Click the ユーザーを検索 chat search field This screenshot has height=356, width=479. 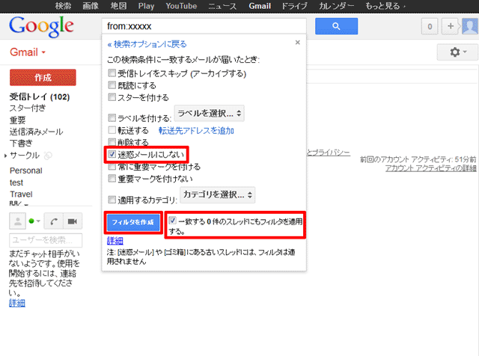[45, 240]
